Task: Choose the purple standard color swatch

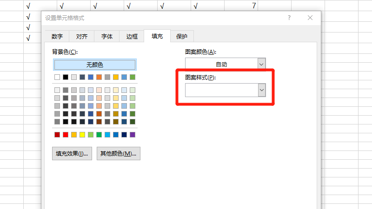Action: [x=133, y=135]
